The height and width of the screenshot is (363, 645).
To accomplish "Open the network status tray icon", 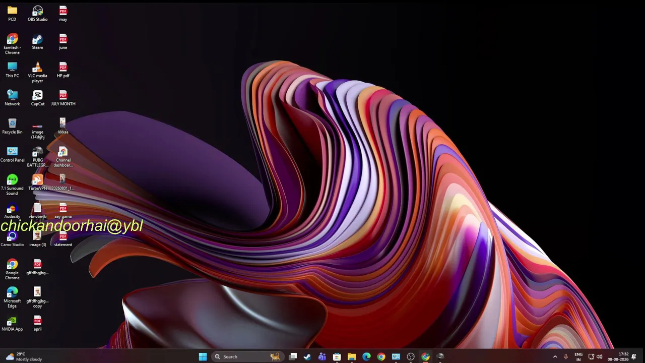I will (591, 356).
